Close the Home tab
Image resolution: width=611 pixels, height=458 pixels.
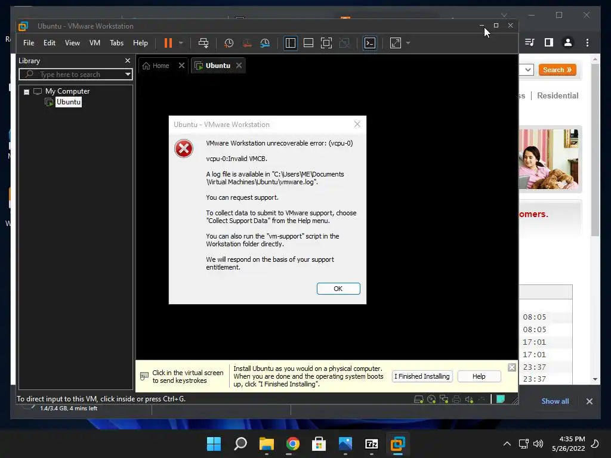pyautogui.click(x=181, y=66)
